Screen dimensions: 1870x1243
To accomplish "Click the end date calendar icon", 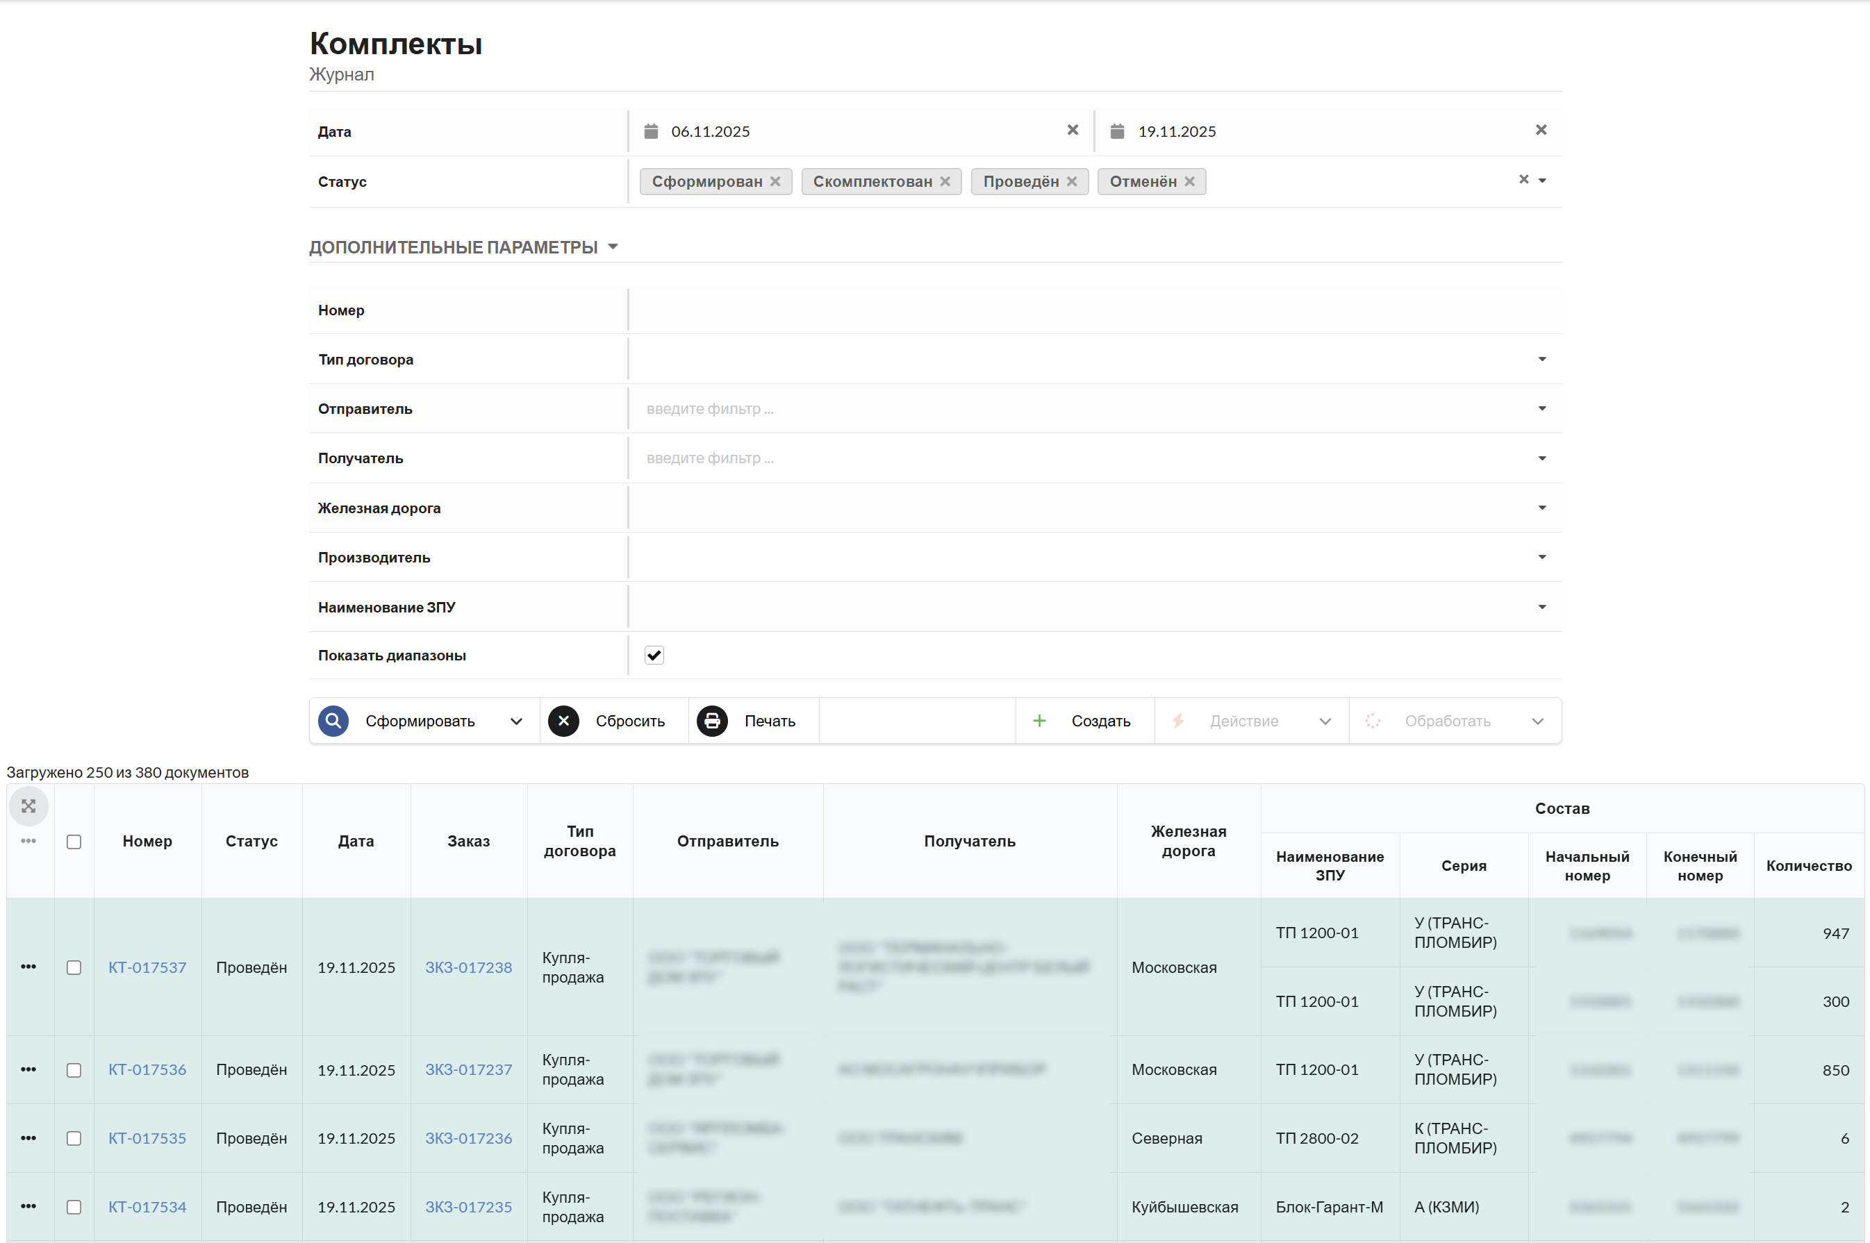I will [x=1116, y=131].
